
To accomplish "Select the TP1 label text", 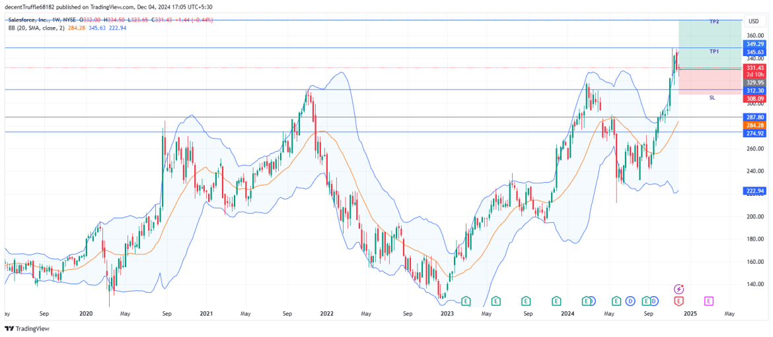I will tap(714, 51).
